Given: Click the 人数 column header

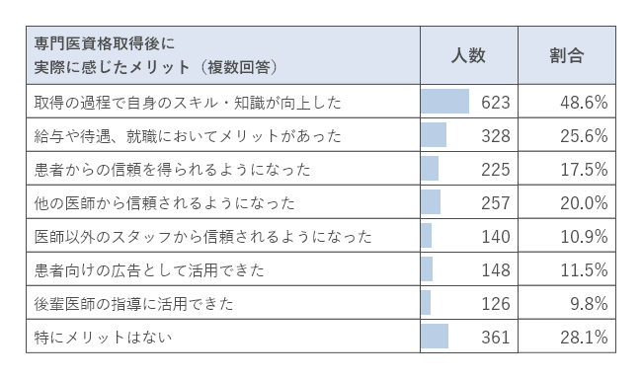Looking at the screenshot, I should click(469, 55).
